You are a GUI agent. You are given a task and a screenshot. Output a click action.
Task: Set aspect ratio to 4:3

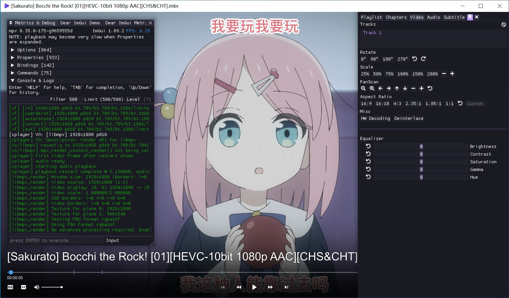pos(397,103)
